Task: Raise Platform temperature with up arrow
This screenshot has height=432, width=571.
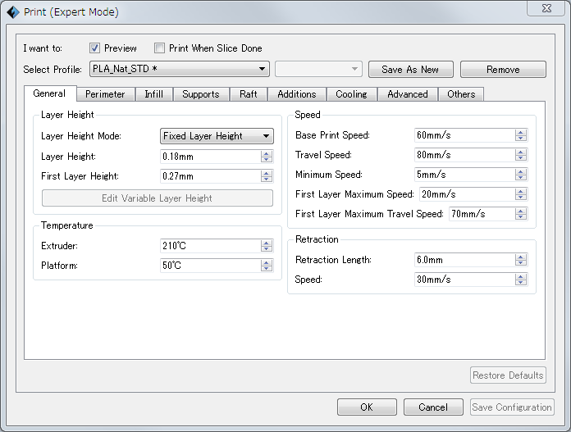Action: pyautogui.click(x=267, y=262)
